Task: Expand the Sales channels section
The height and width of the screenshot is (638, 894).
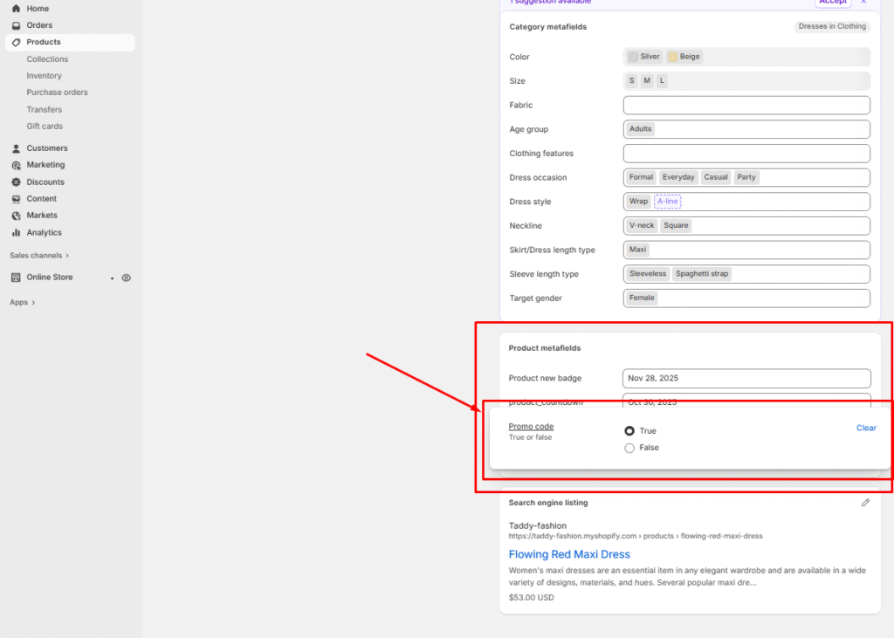Action: [x=39, y=256]
